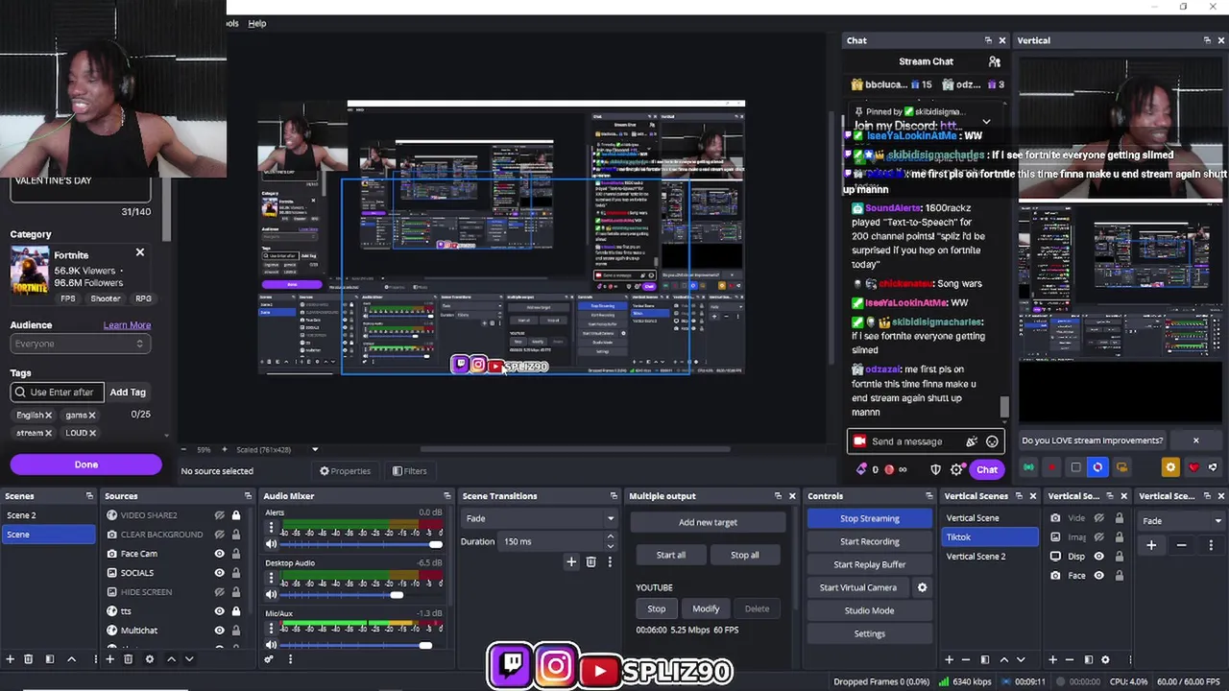Open Vertical Scene transitions Fade dropdown
The height and width of the screenshot is (691, 1229).
[x=1181, y=521]
